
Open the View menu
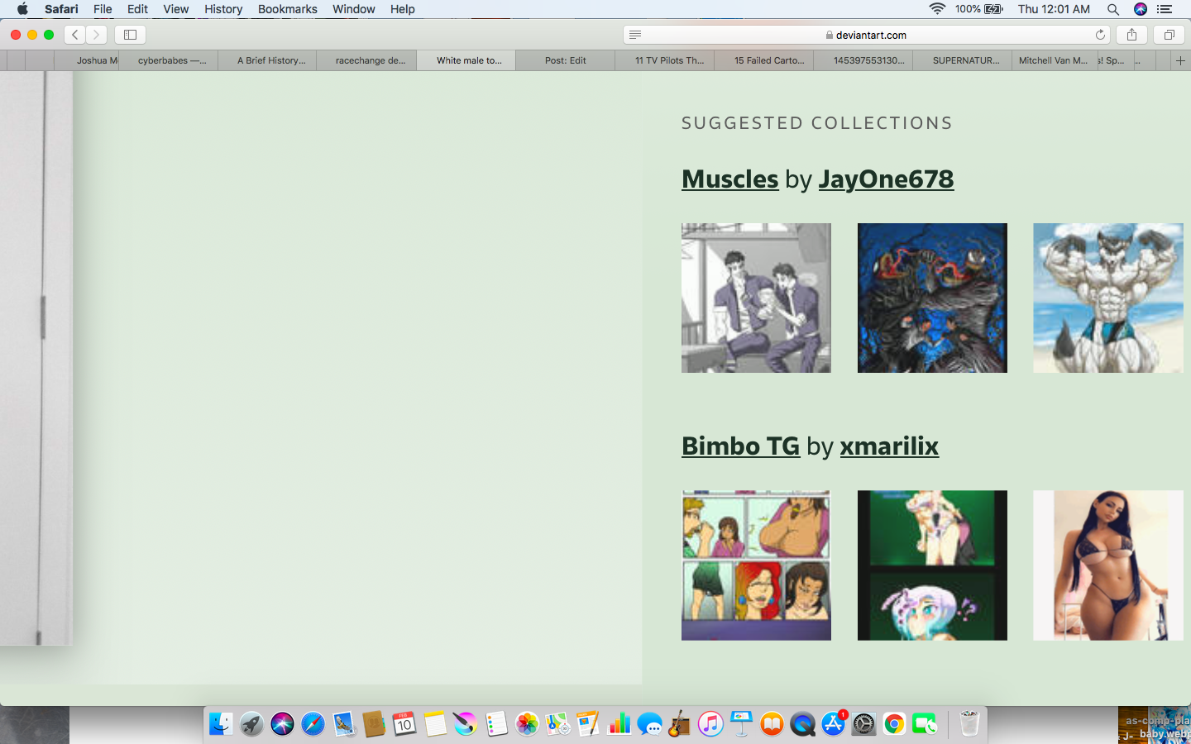tap(175, 9)
